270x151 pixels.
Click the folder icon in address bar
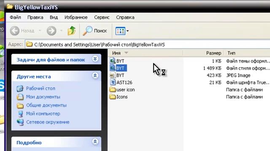(x=30, y=44)
